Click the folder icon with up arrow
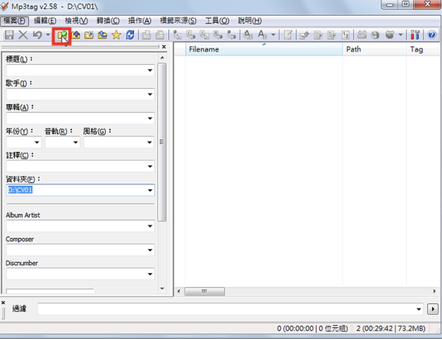This screenshot has width=442, height=340. coord(103,35)
